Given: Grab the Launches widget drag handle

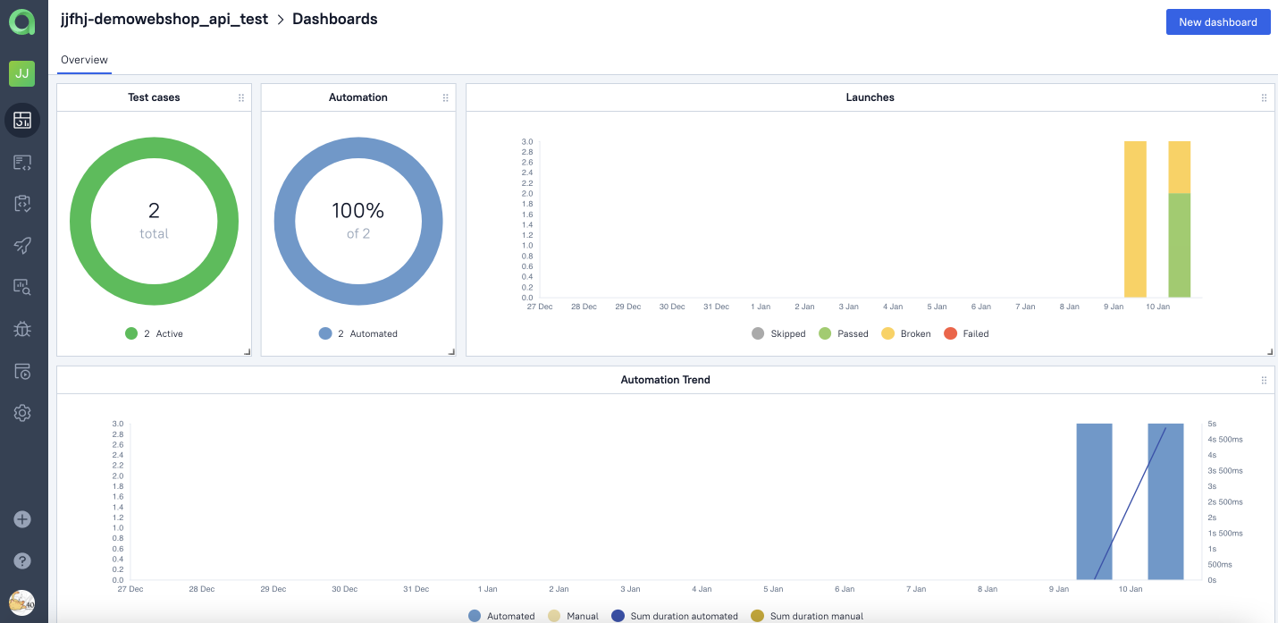Looking at the screenshot, I should pyautogui.click(x=1264, y=98).
